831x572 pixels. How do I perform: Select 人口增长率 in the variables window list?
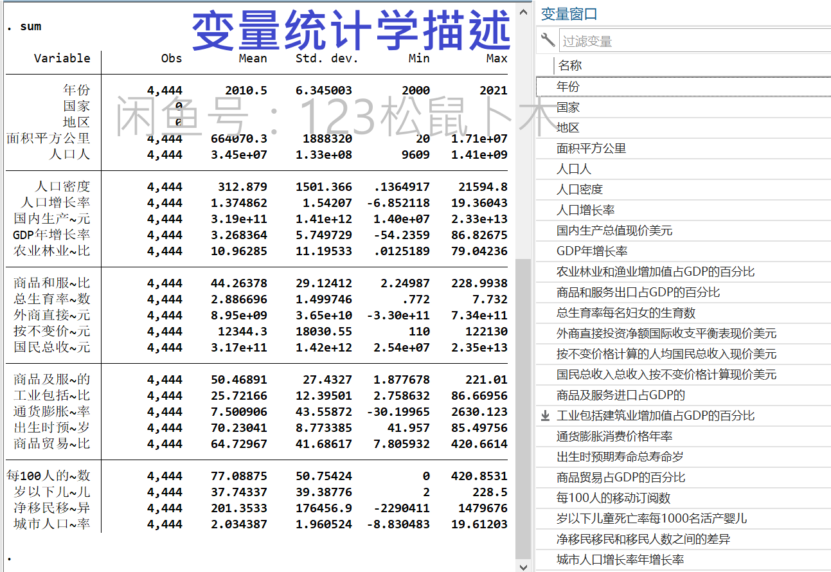(x=683, y=210)
